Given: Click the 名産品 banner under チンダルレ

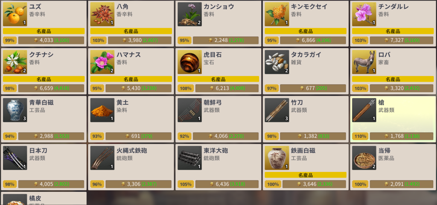Looking at the screenshot, I should coord(393,31).
